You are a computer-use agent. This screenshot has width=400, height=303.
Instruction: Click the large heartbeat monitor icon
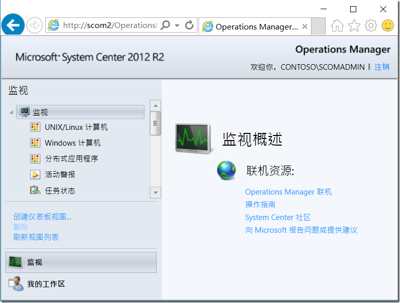click(x=193, y=139)
